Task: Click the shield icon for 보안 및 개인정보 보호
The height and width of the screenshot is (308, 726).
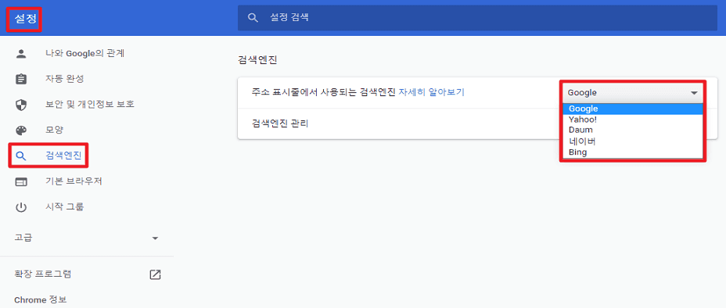Action: [x=21, y=105]
